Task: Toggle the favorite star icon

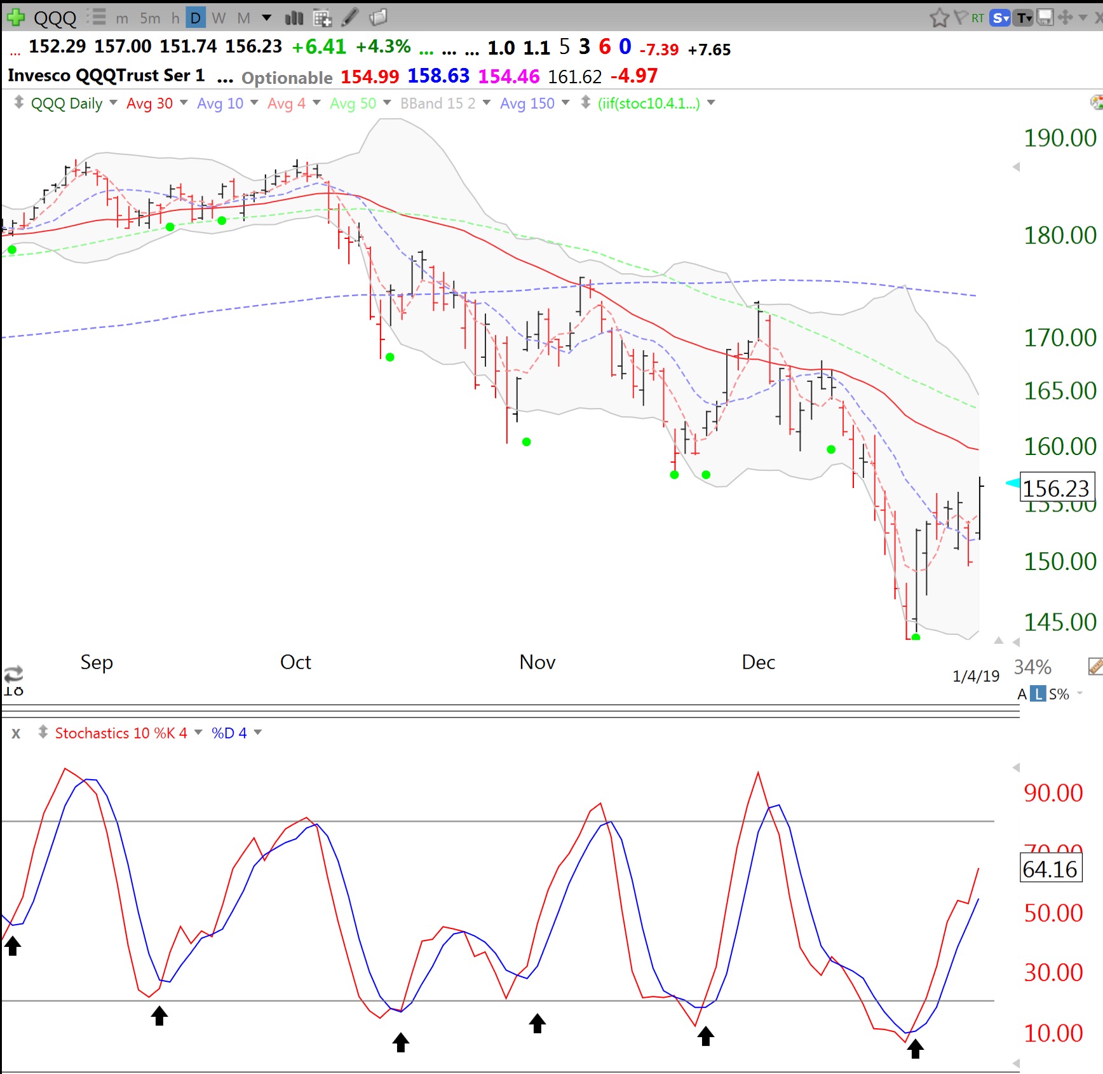Action: (x=939, y=18)
